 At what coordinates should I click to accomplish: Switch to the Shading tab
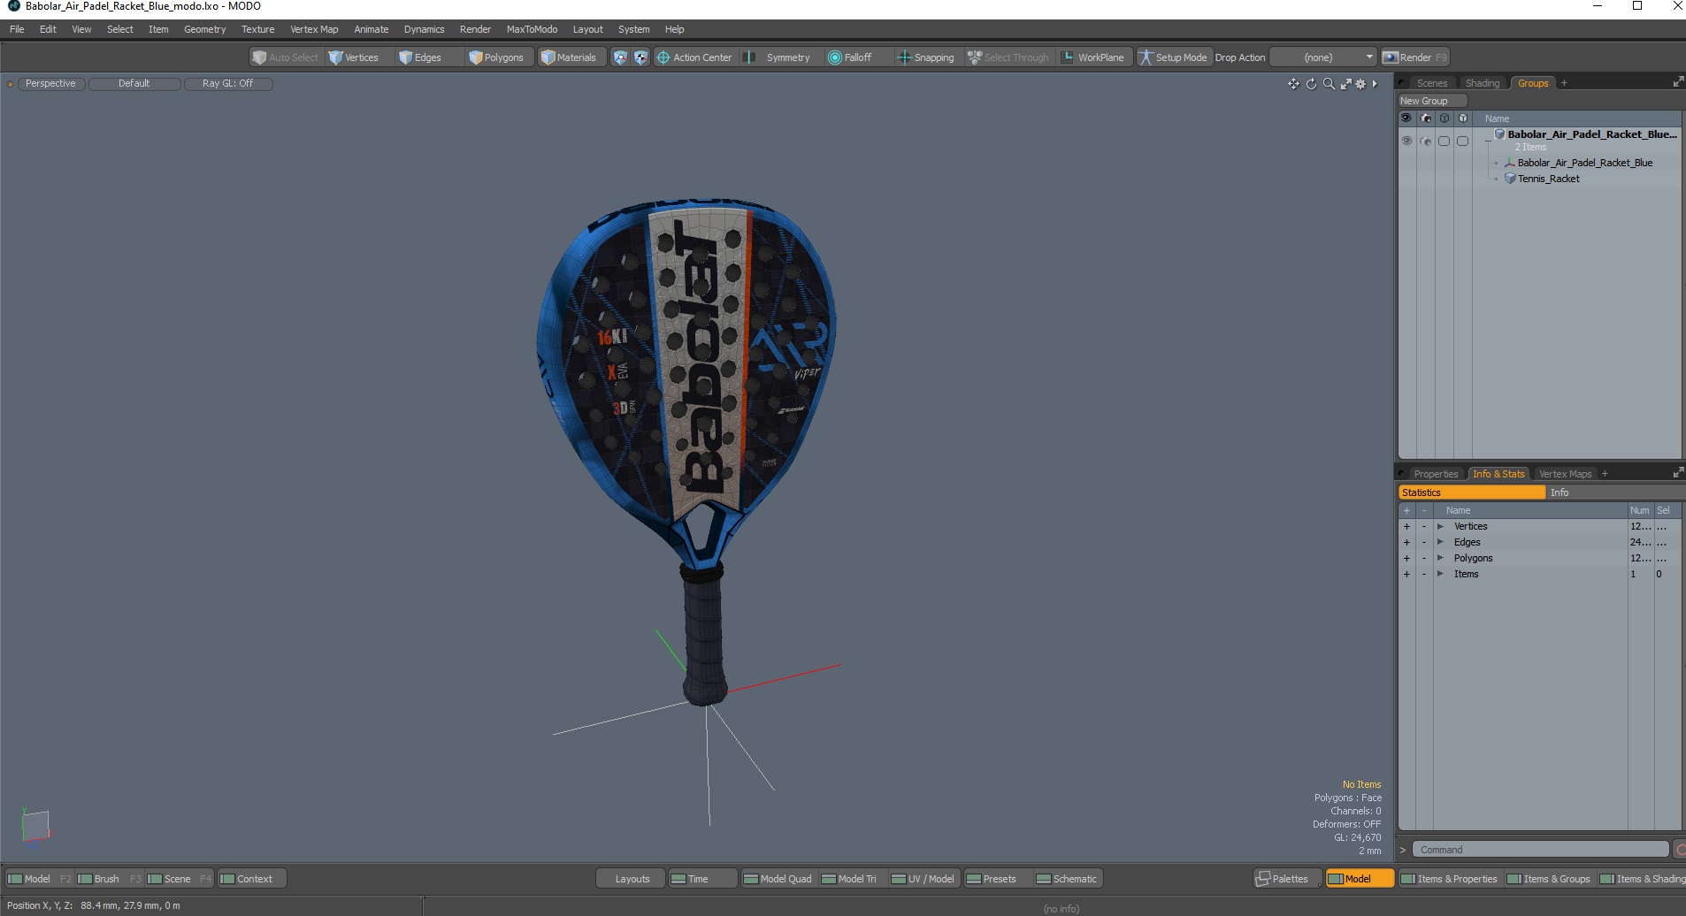point(1483,83)
